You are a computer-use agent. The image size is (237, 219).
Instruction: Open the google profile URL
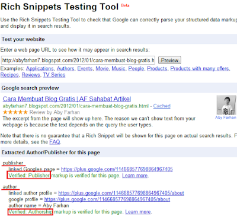pos(107,199)
